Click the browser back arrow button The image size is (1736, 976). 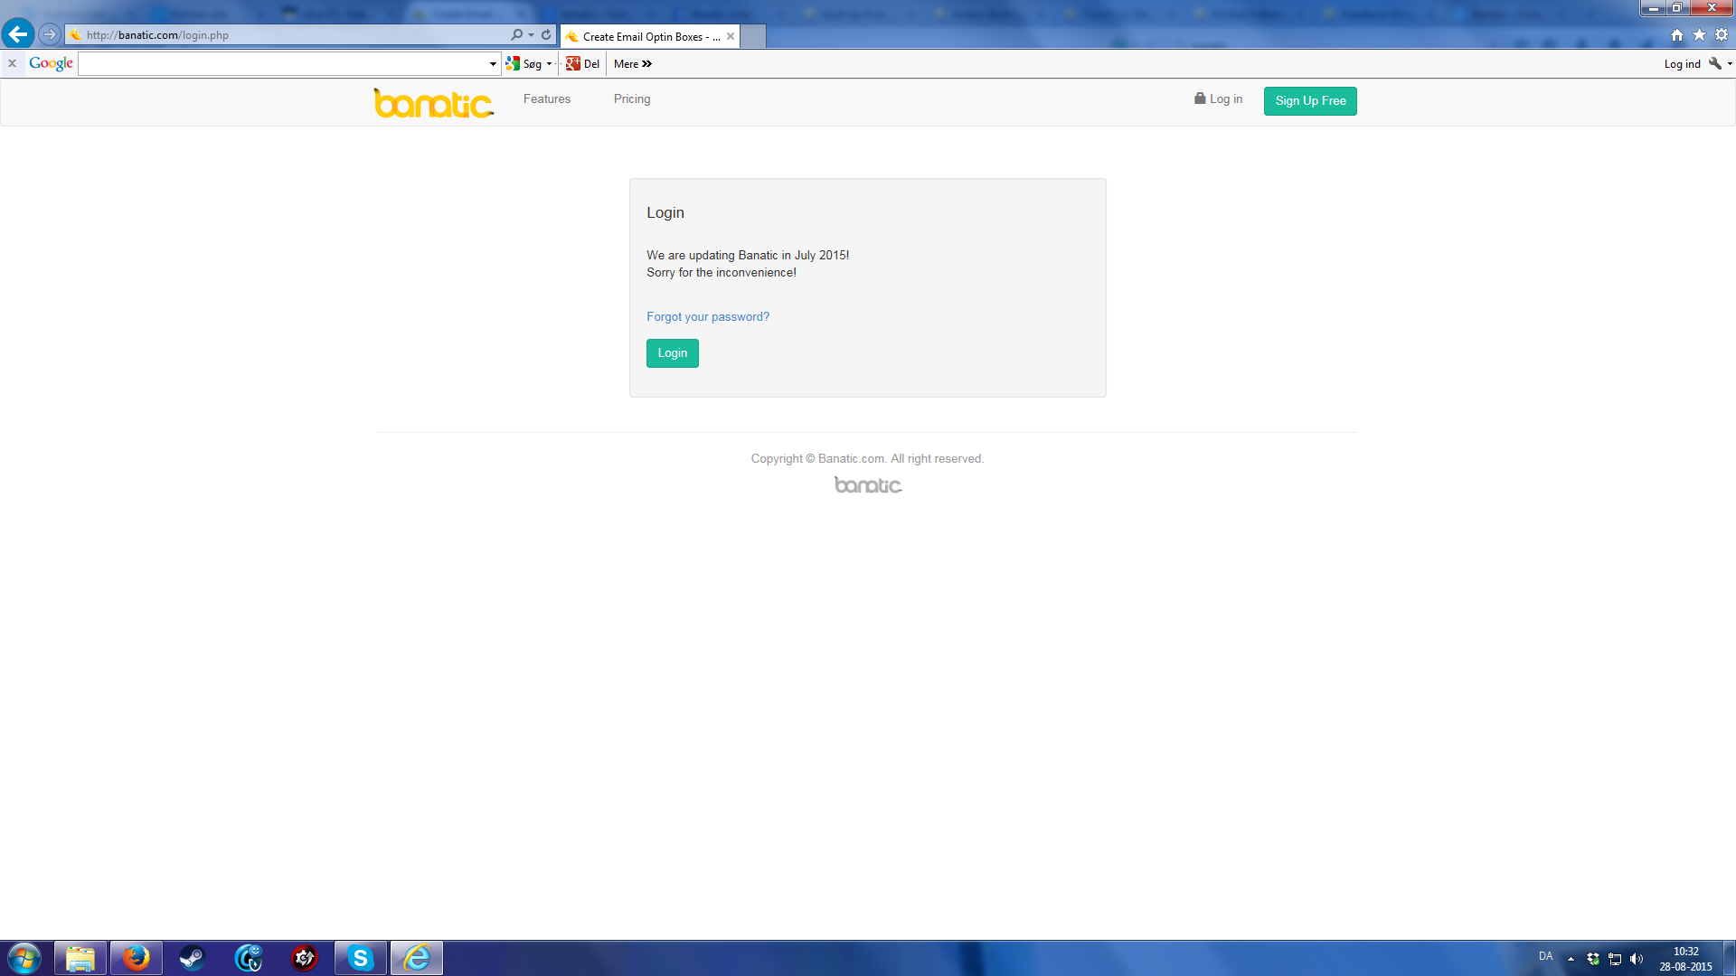click(17, 34)
